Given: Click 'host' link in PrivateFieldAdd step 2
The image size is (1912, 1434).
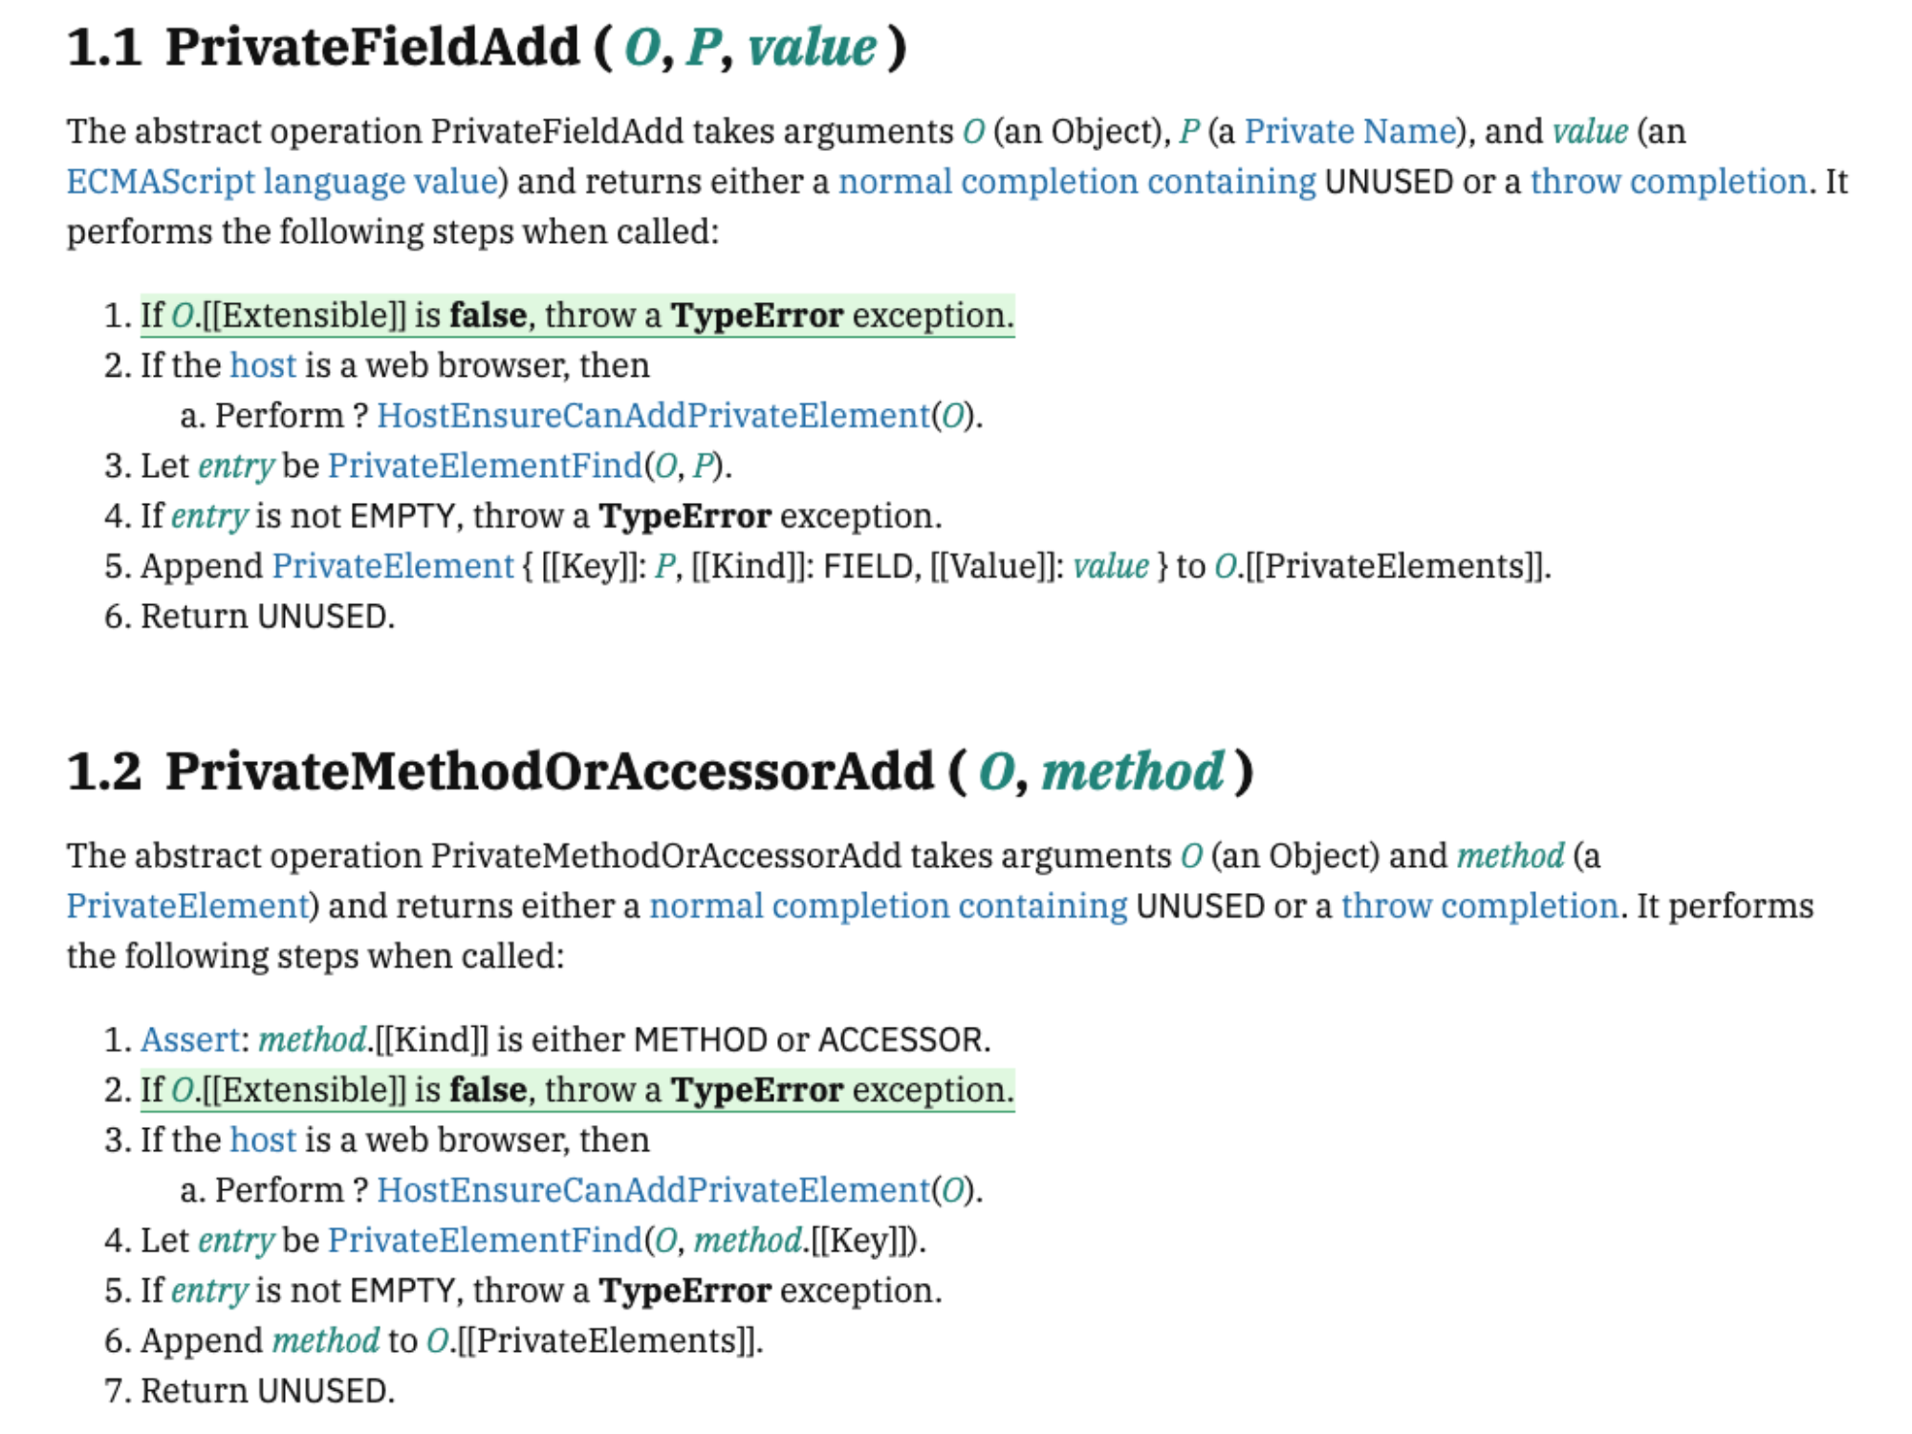Looking at the screenshot, I should coord(263,366).
